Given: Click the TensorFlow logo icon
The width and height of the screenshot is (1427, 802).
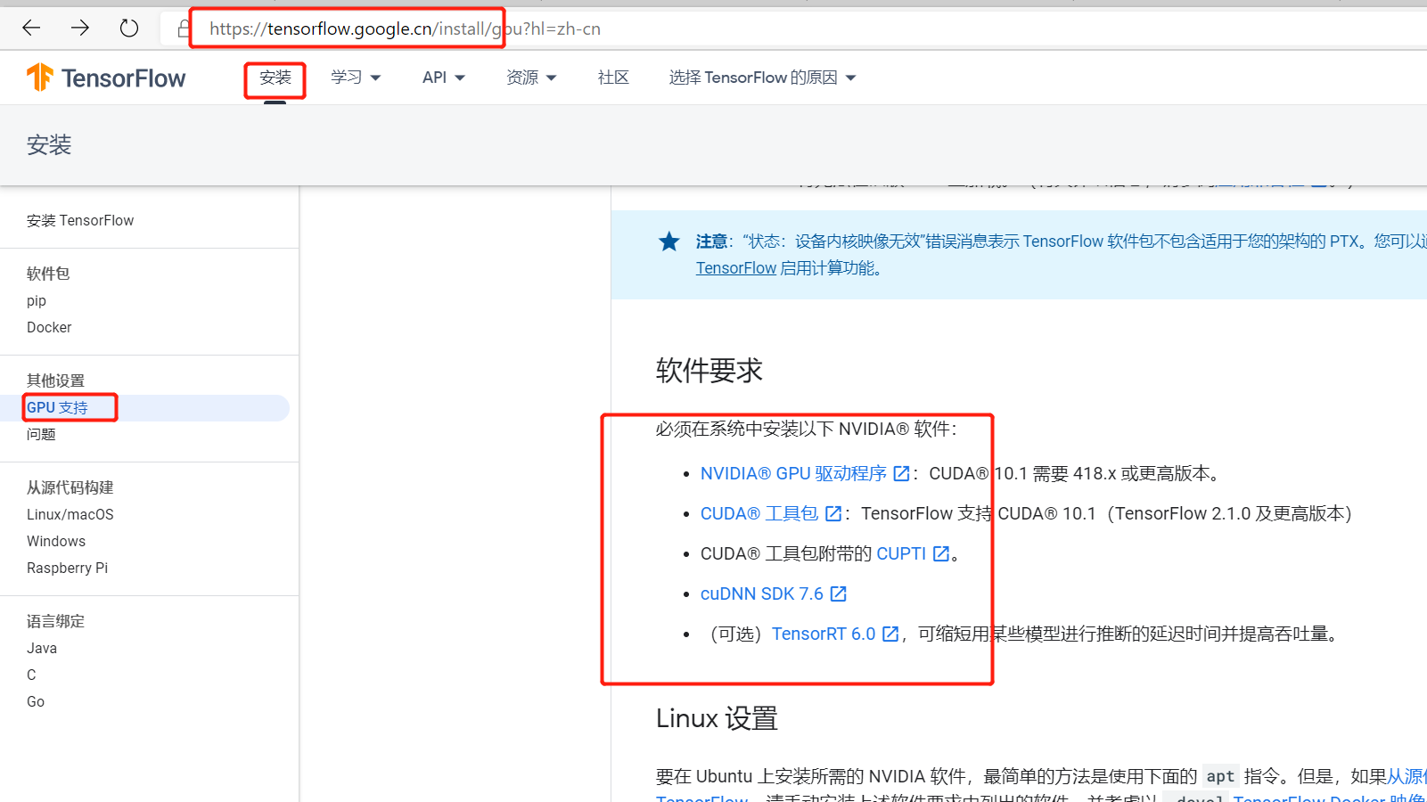Looking at the screenshot, I should [x=39, y=78].
